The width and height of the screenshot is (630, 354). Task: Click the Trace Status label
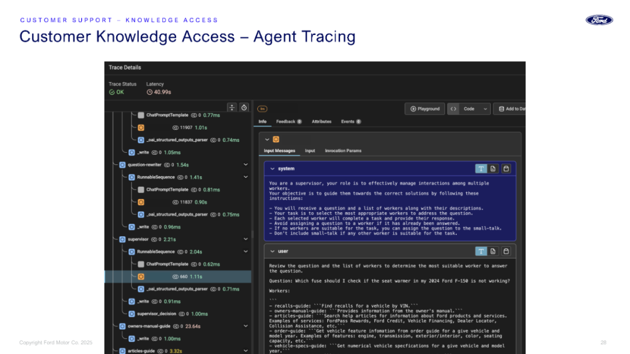(123, 85)
